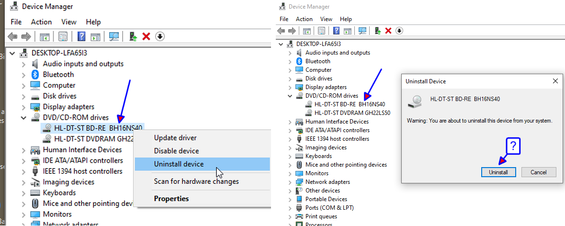
Task: Click the blue question mark help icon in the larger window's toolbar
Action: tap(81, 37)
